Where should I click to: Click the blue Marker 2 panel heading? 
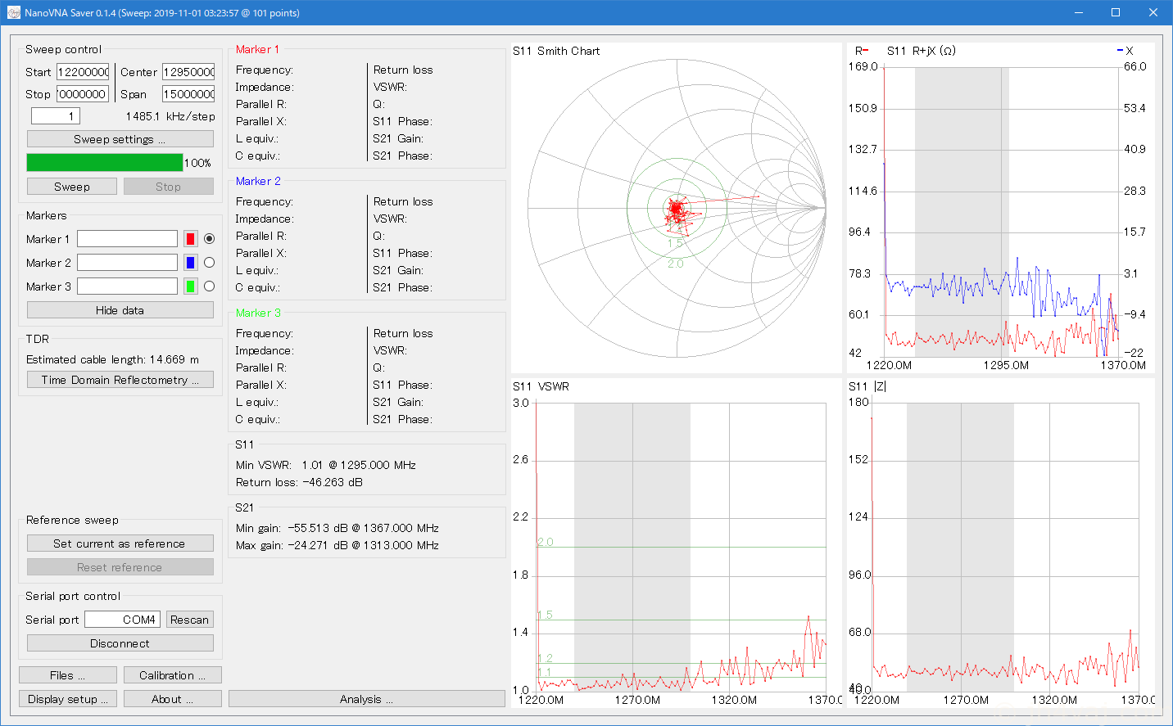coord(258,181)
